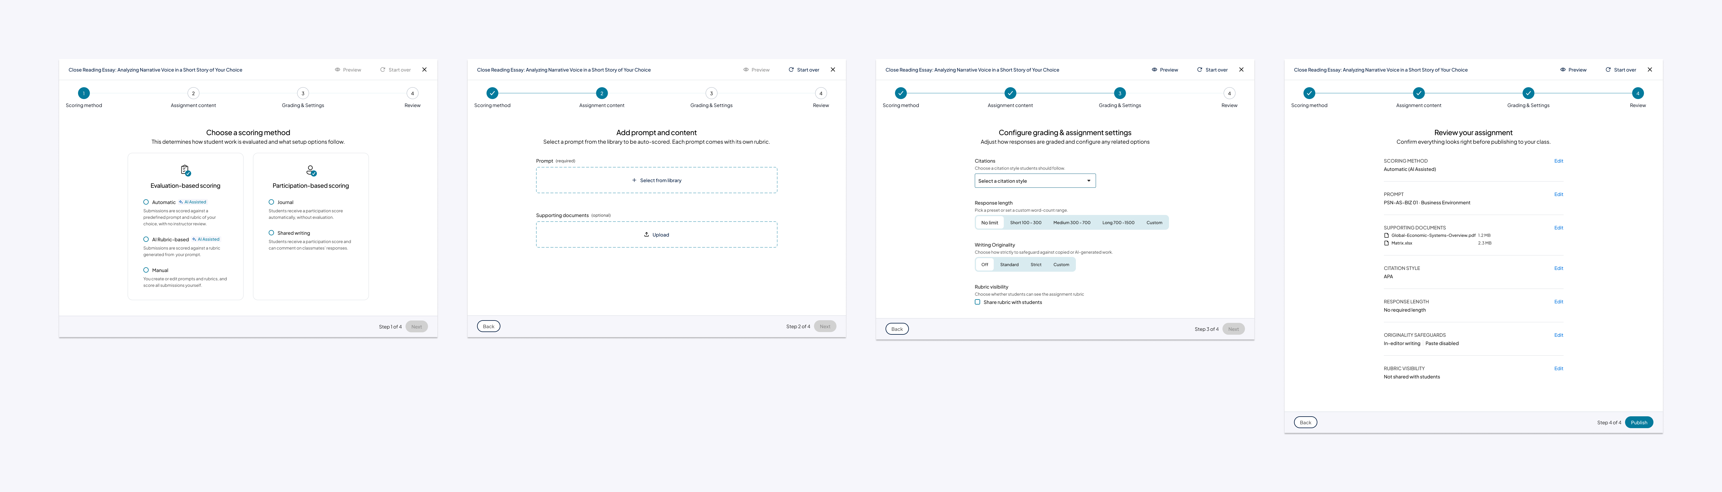Edit the Scoring Method review entry
Screen dimensions: 1722x492
coord(1558,161)
